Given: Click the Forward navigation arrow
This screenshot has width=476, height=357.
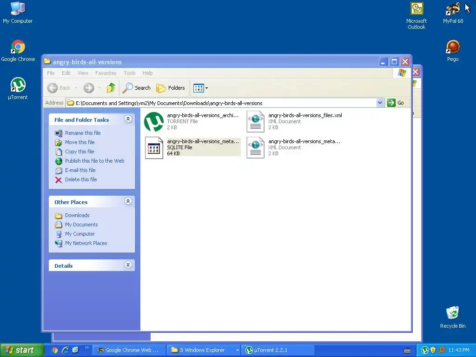Looking at the screenshot, I should (89, 88).
